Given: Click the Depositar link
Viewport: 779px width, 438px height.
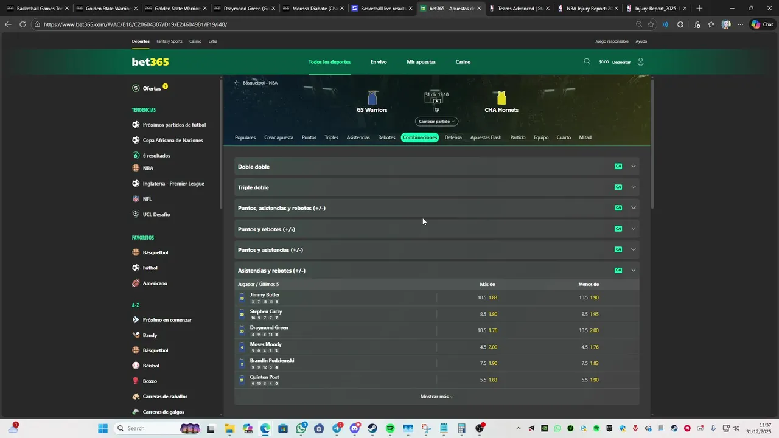Looking at the screenshot, I should click(621, 62).
